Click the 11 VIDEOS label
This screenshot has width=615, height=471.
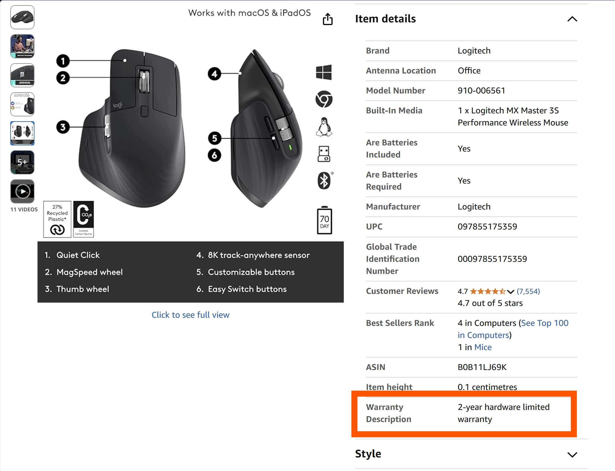24,210
